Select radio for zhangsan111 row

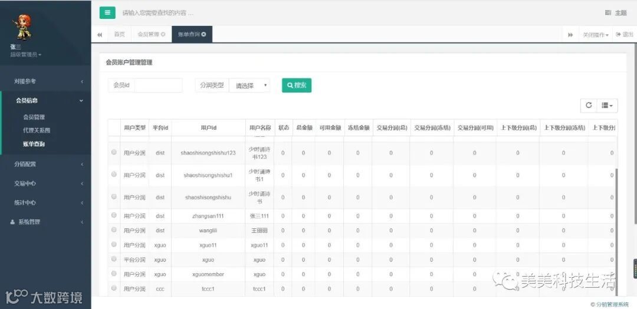(x=114, y=215)
